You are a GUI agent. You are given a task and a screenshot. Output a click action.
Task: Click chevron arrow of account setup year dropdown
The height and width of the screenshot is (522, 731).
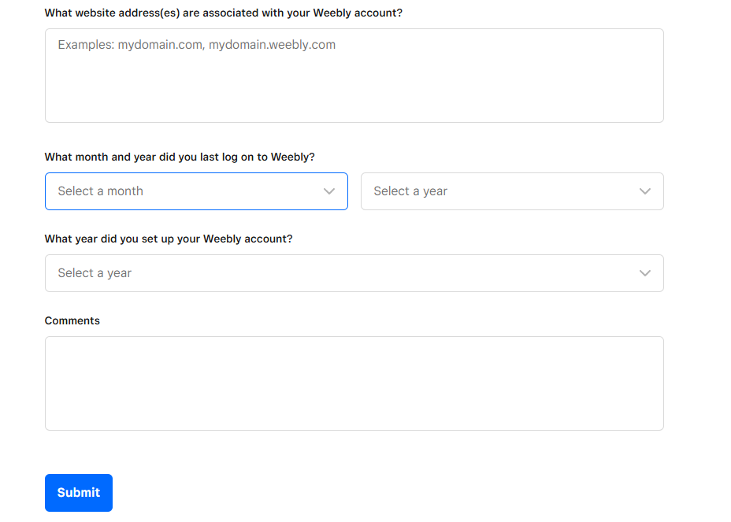pyautogui.click(x=645, y=273)
